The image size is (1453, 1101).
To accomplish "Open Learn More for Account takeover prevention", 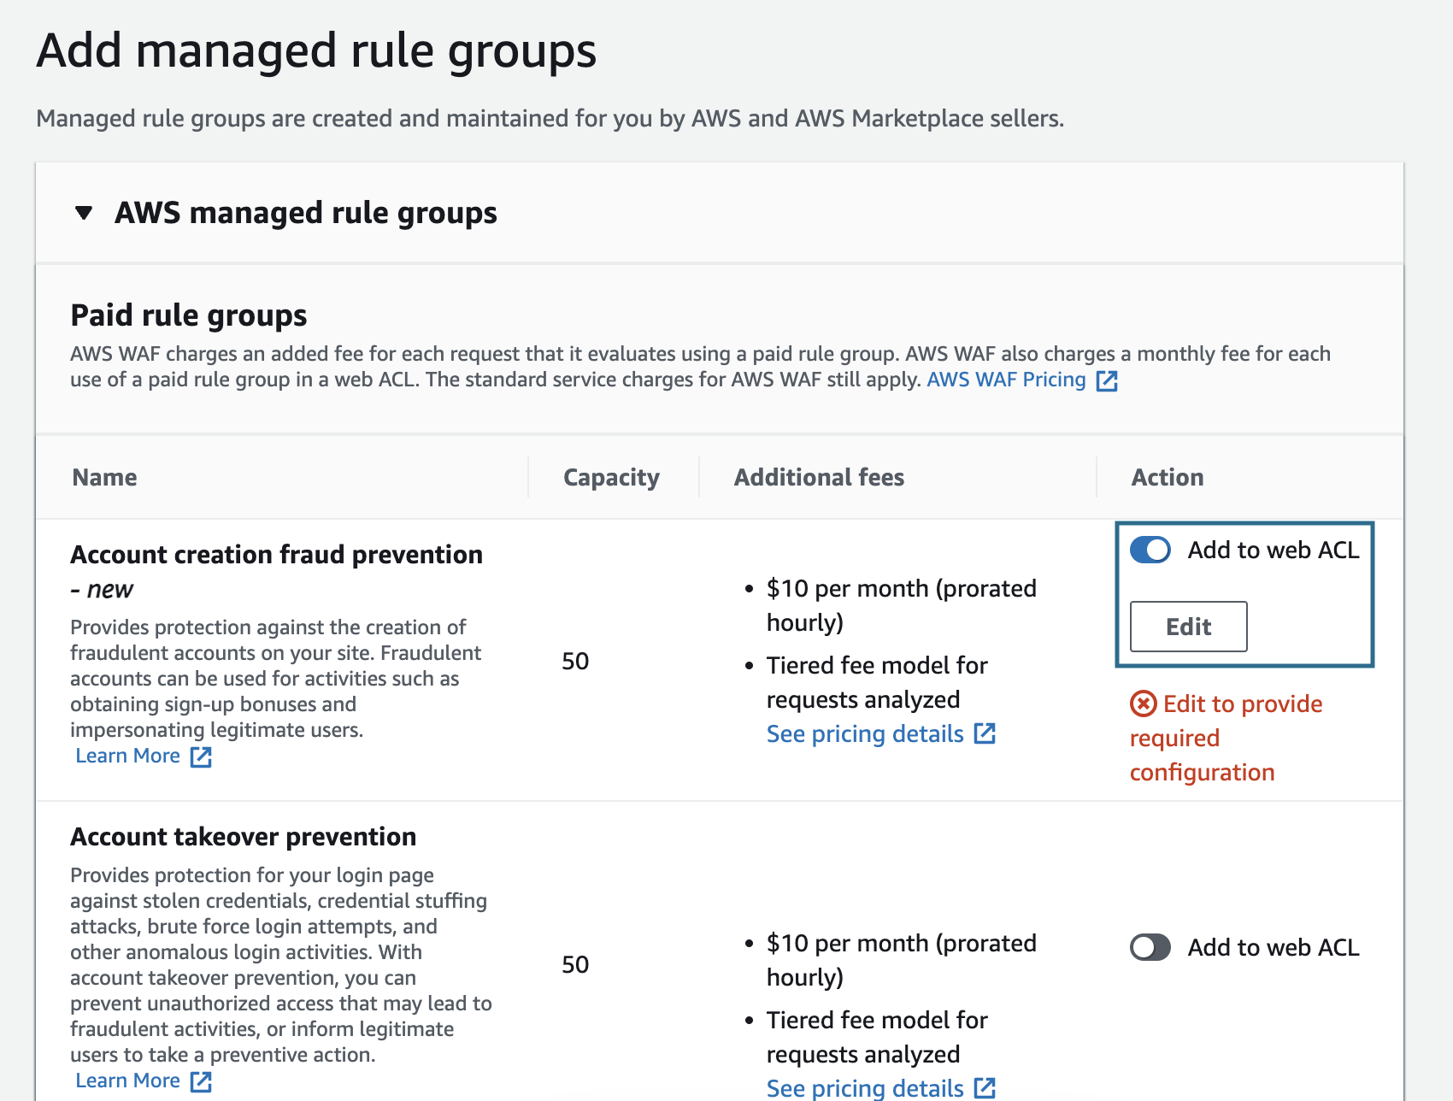I will click(127, 1080).
